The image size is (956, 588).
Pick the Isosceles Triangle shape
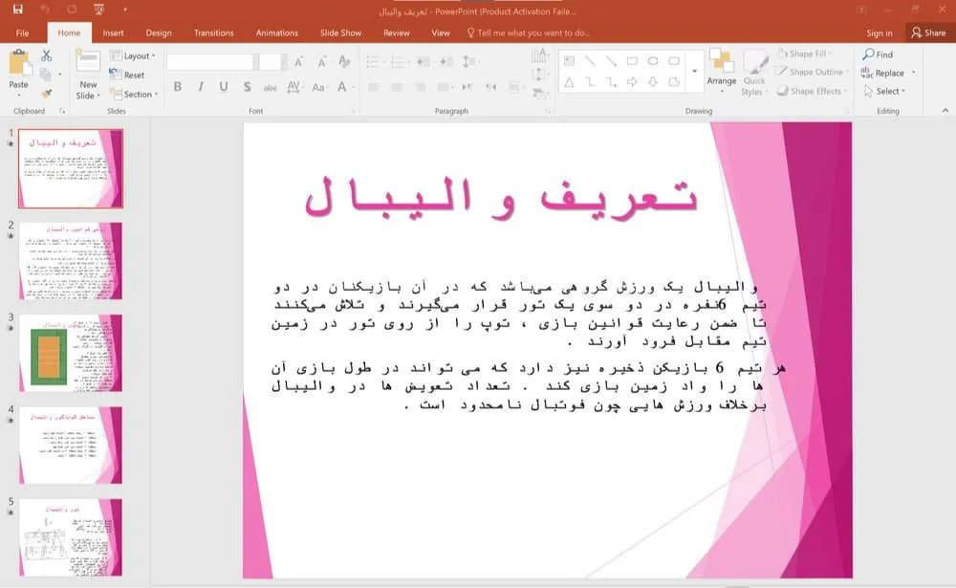(x=569, y=81)
